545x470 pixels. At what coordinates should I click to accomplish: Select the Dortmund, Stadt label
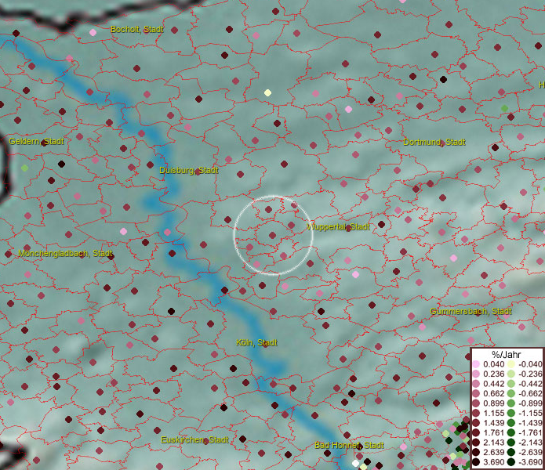pyautogui.click(x=434, y=142)
